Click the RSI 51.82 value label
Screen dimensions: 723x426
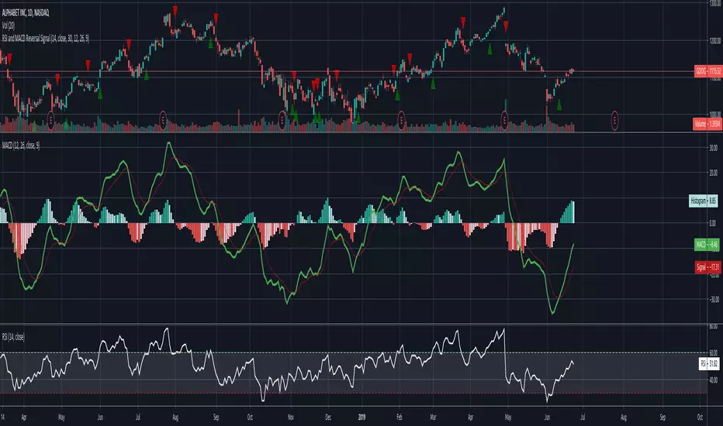click(709, 364)
